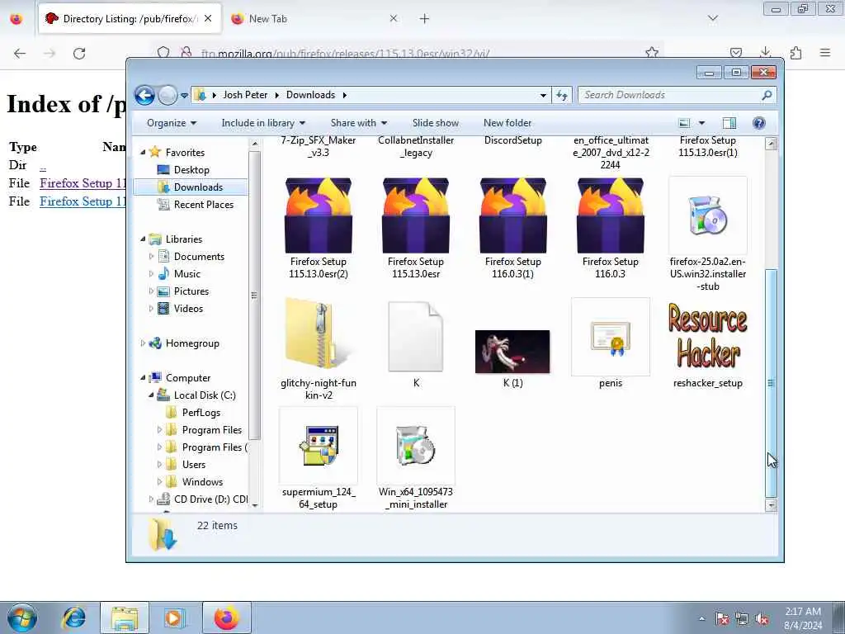The width and height of the screenshot is (845, 634).
Task: Select the certificate file icon
Action: point(610,337)
